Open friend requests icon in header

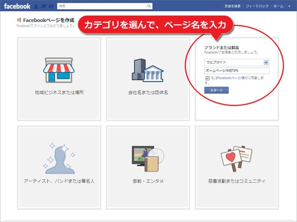click(36, 6)
